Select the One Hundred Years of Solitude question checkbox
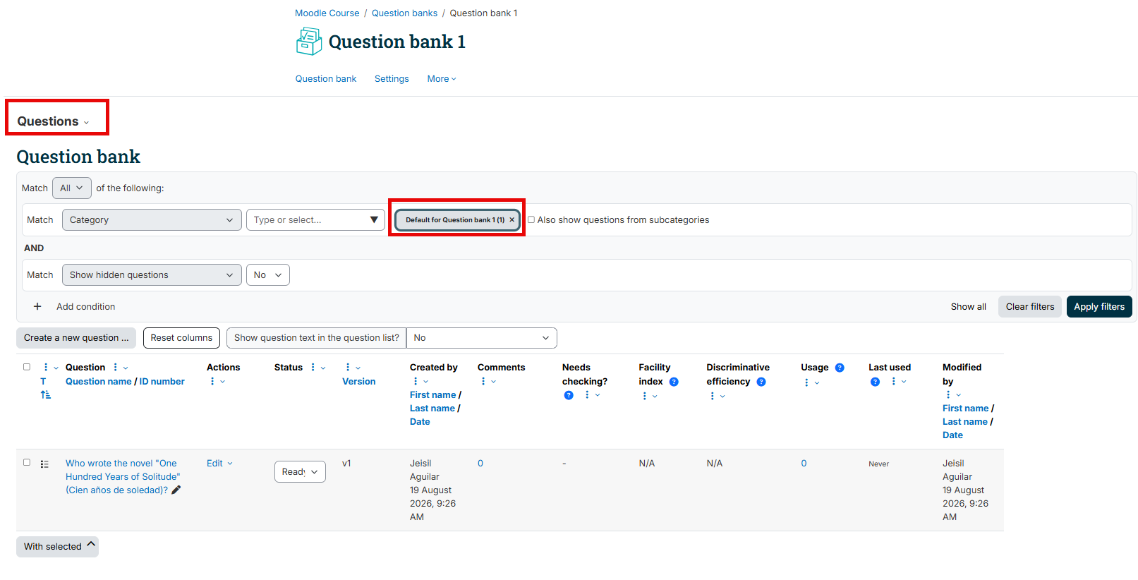This screenshot has height=580, width=1138. coord(27,462)
